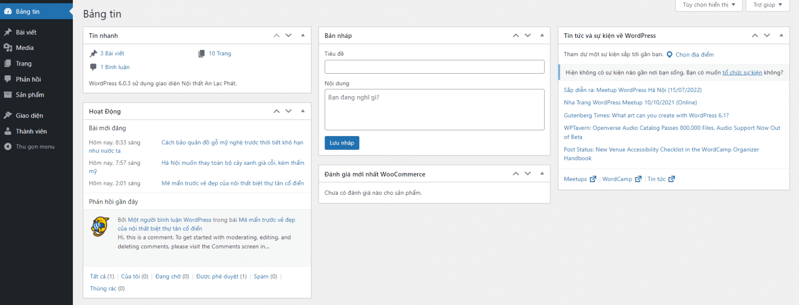Click the Thành viên user icon

[x=8, y=131]
